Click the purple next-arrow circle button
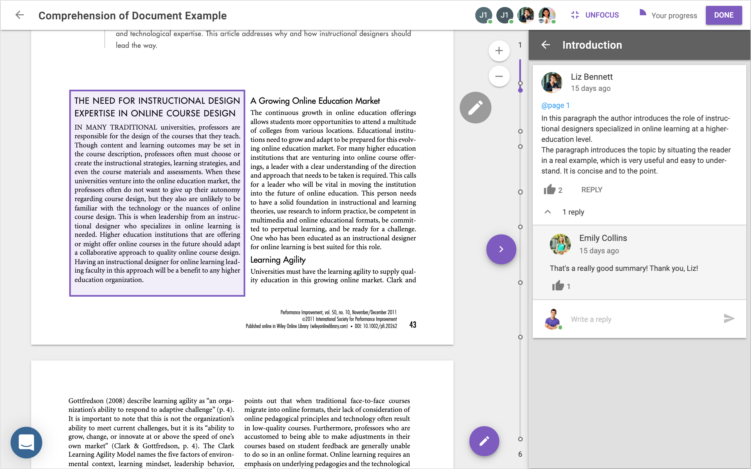751x469 pixels. click(x=501, y=249)
